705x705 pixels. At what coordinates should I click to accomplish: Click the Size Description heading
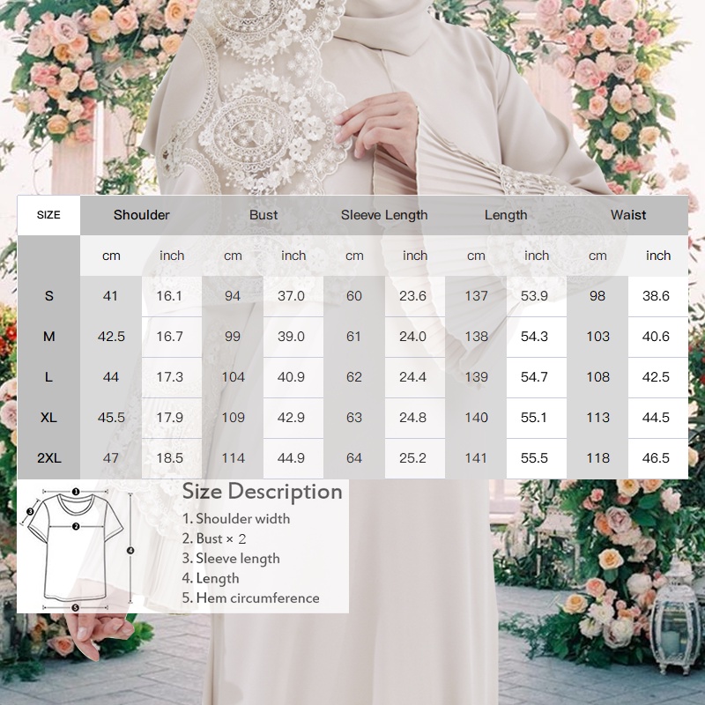point(262,492)
